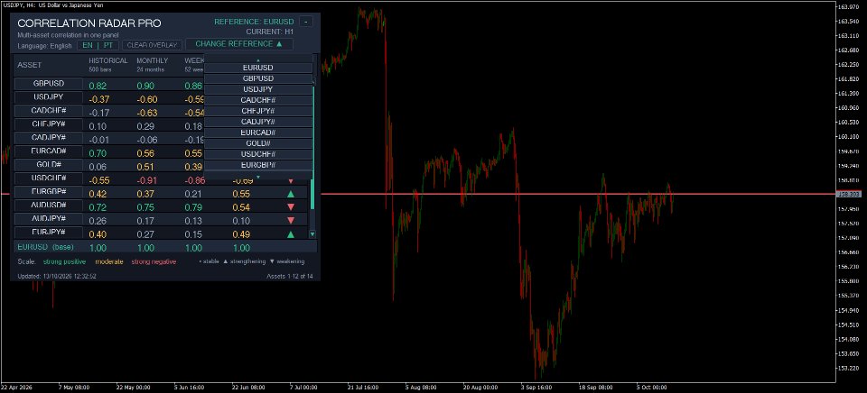867x393 pixels.
Task: Click the teal scrollbar thumb of the asset table
Action: (312, 147)
